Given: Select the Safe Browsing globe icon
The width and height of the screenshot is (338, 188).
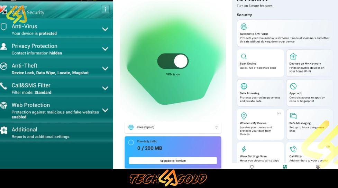Looking at the screenshot, I should click(x=244, y=86).
